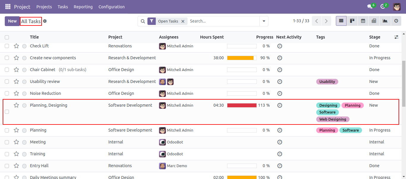The width and height of the screenshot is (406, 179).
Task: Click progress bar of Create new components
Action: point(242,58)
